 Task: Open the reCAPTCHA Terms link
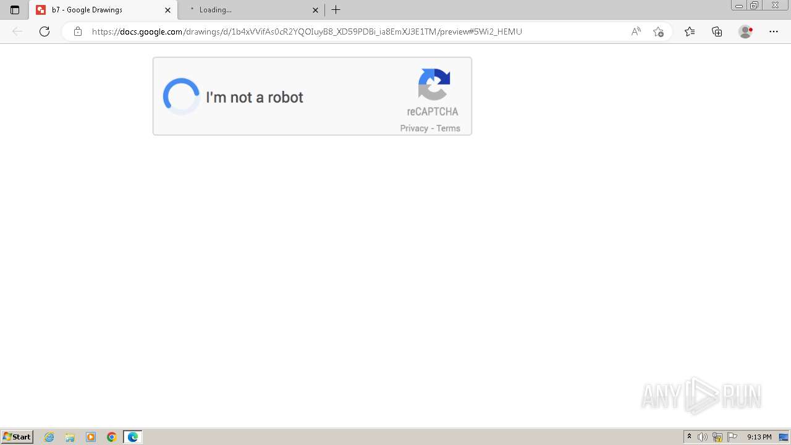click(448, 129)
